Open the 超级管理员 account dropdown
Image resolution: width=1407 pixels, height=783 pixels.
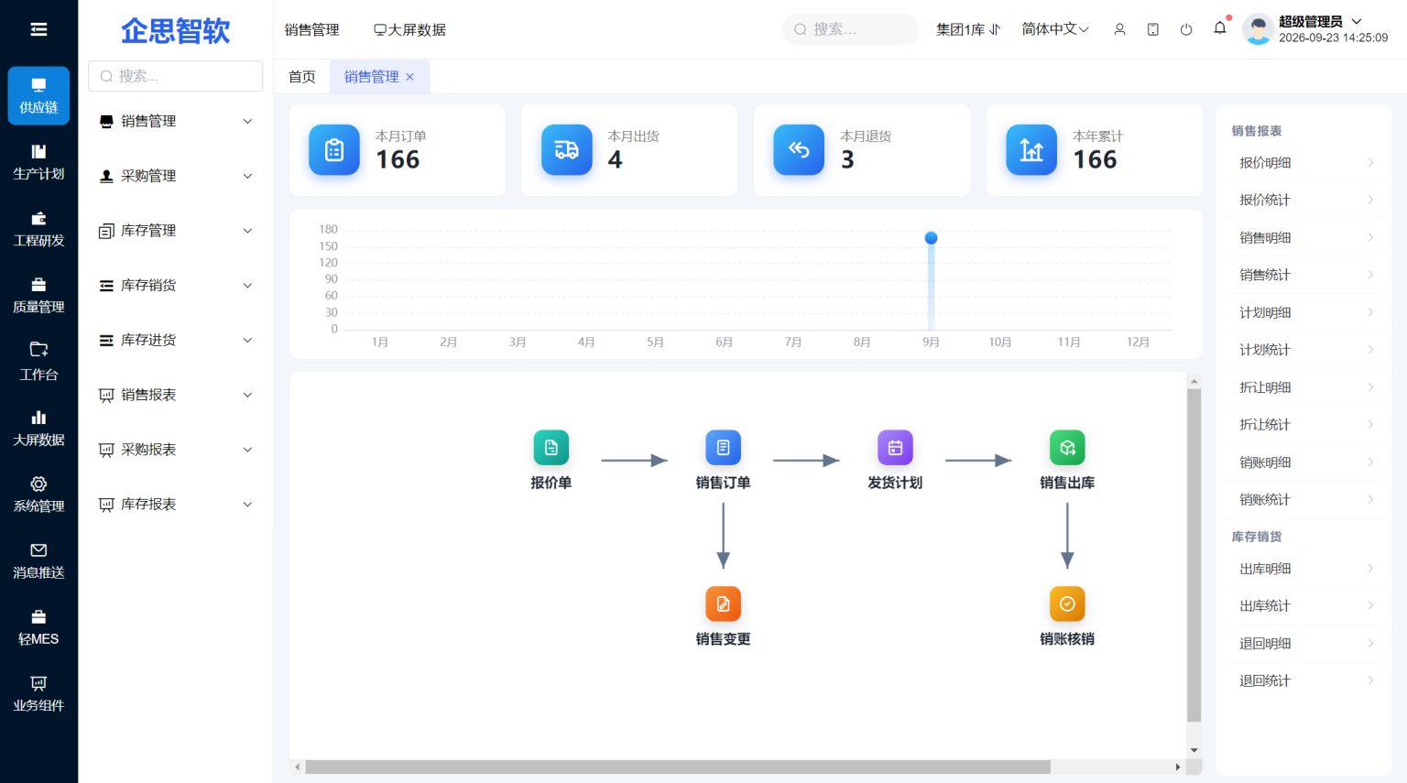tap(1320, 21)
